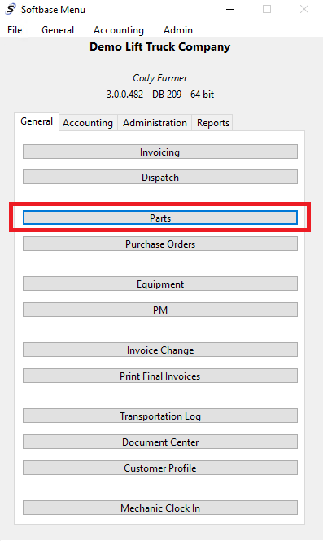This screenshot has width=323, height=541.
Task: Select Print Final Invoices
Action: tap(160, 376)
